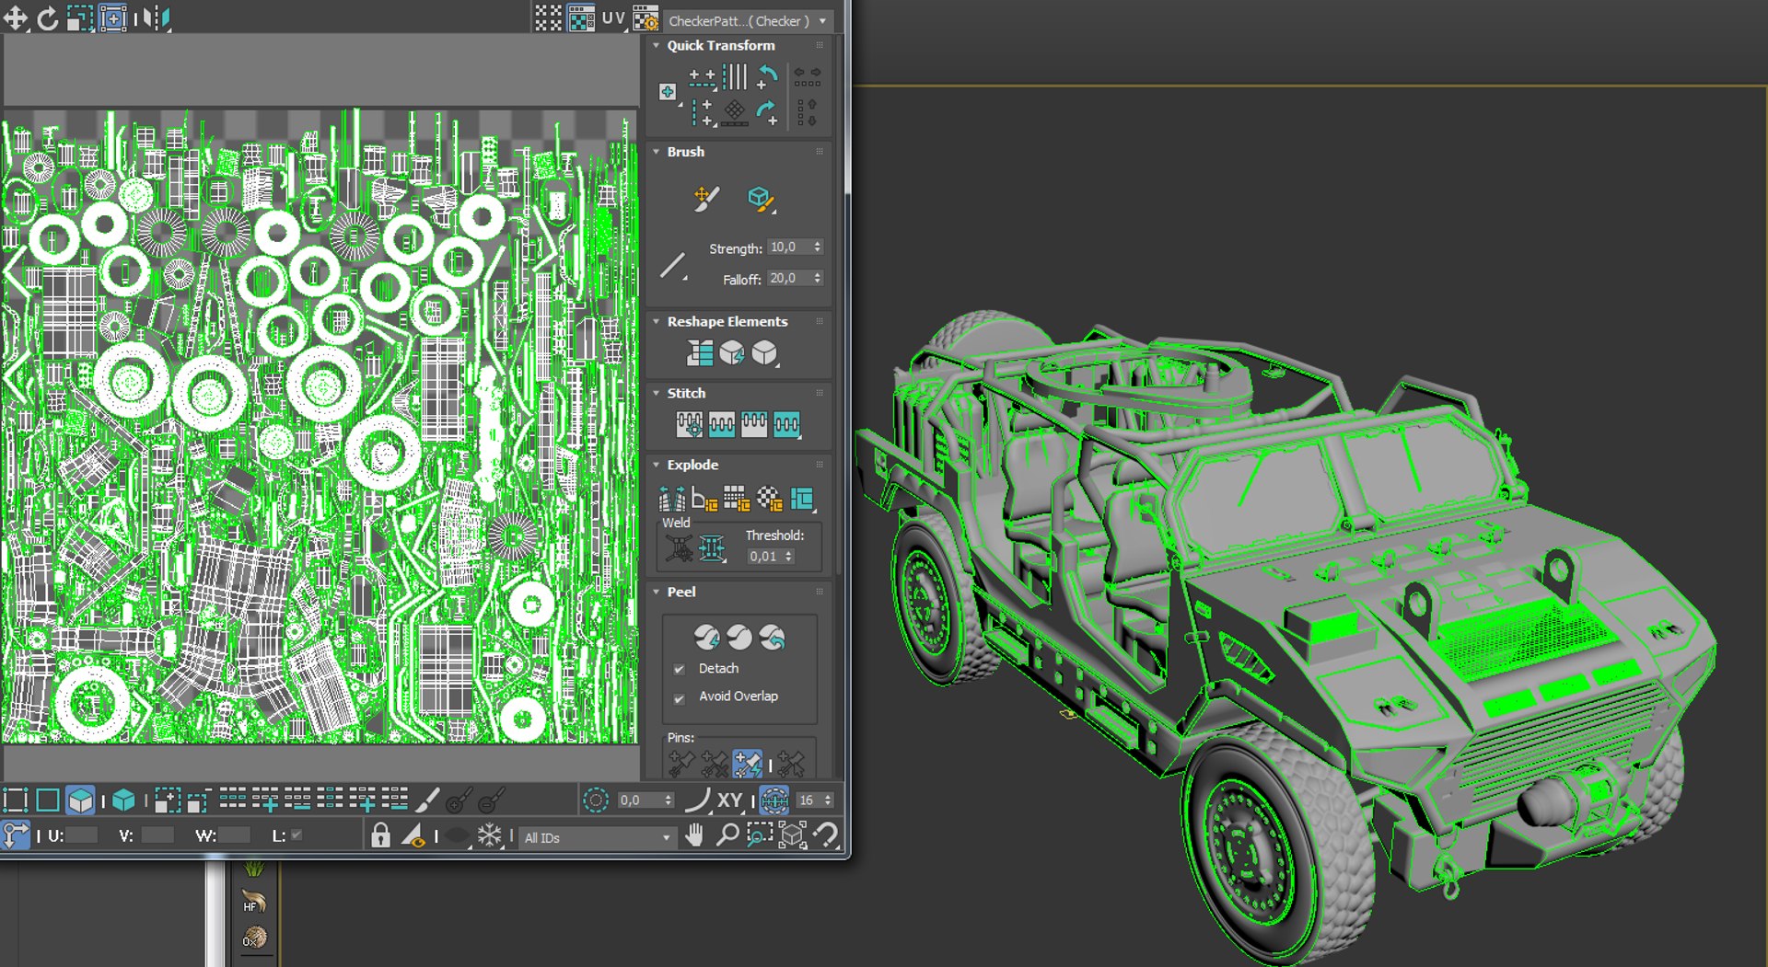Image resolution: width=1768 pixels, height=967 pixels.
Task: Uncheck the Avoid Overlap checkbox
Action: point(679,697)
